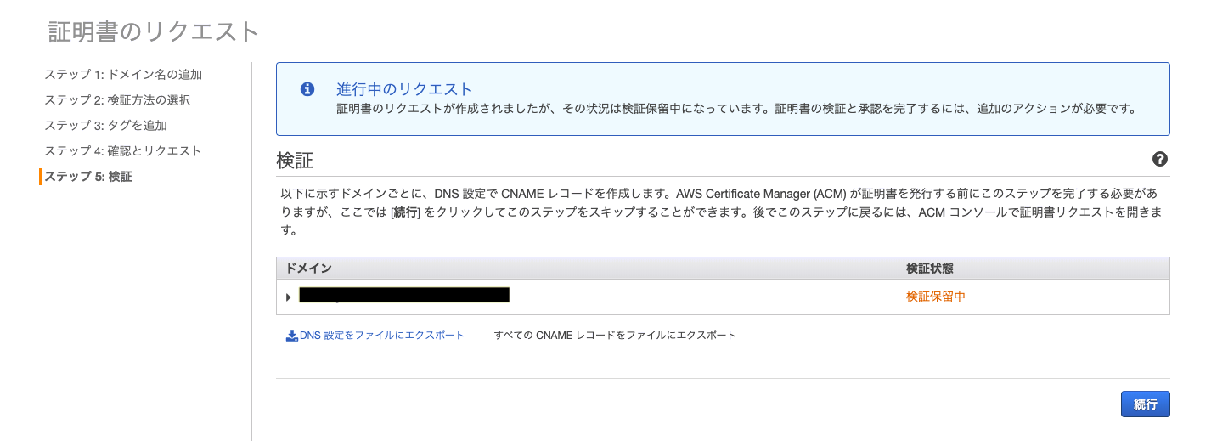Go to ステップ 3: タグを追加
Image resolution: width=1217 pixels, height=441 pixels.
pyautogui.click(x=105, y=126)
